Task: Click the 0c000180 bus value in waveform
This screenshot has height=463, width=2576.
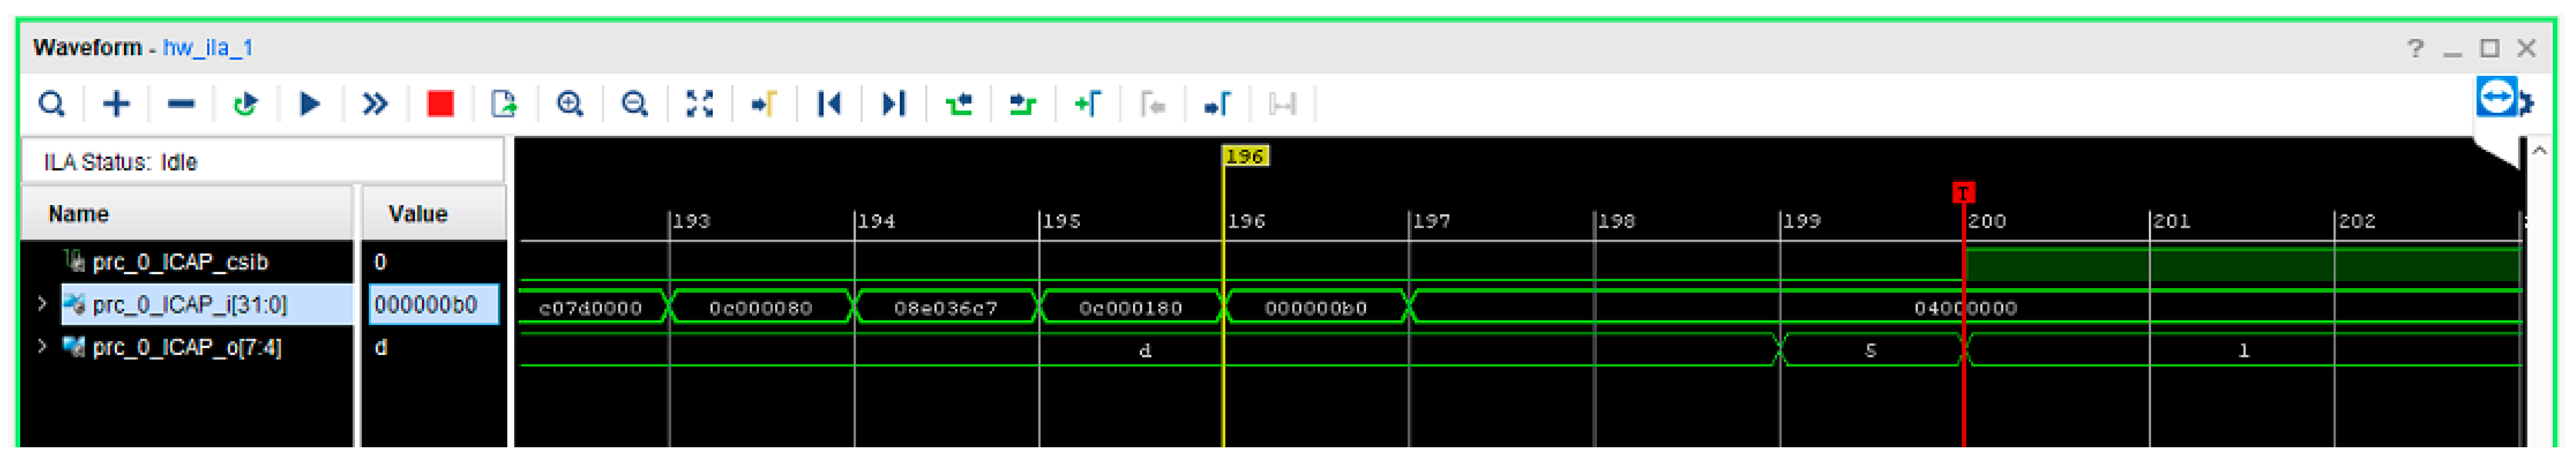Action: pos(1131,308)
